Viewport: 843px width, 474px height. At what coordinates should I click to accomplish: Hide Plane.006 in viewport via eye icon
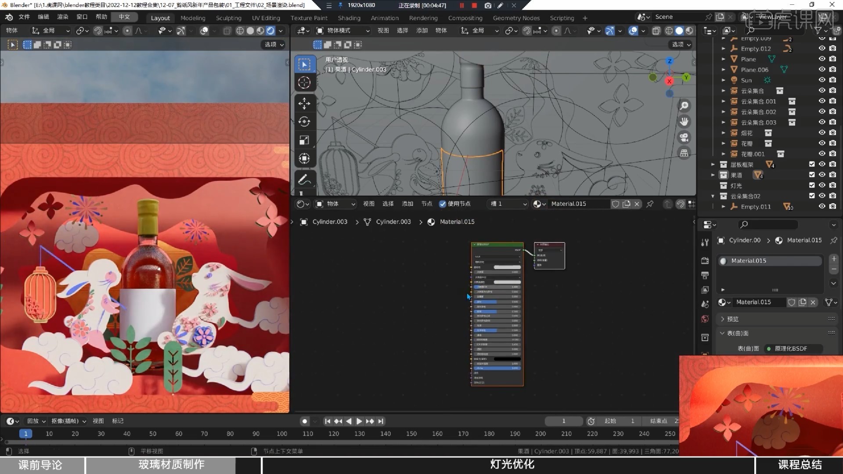[x=822, y=69]
